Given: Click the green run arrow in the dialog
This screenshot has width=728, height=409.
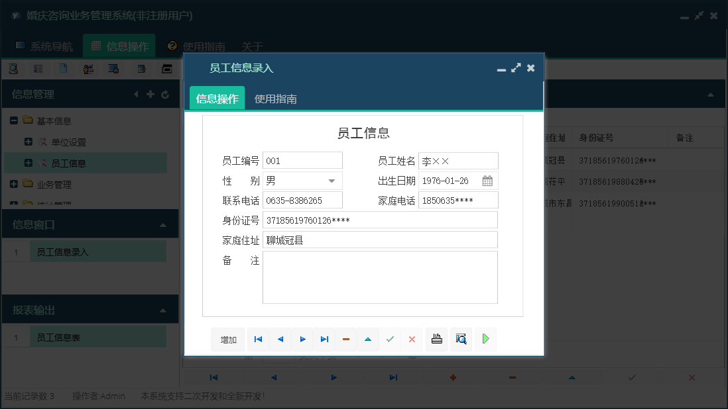Looking at the screenshot, I should (486, 339).
